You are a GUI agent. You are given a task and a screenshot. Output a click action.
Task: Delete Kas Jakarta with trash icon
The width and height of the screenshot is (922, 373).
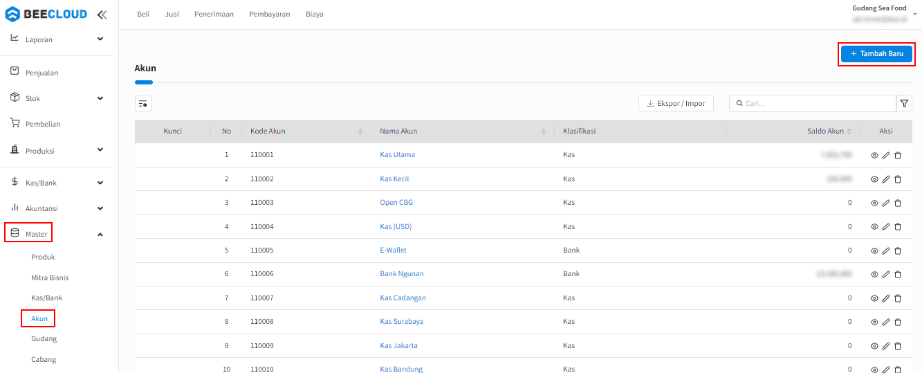pos(898,346)
